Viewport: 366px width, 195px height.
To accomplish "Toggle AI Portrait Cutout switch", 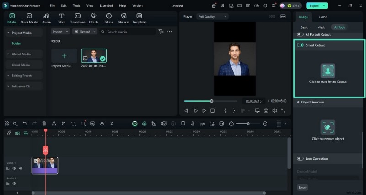I will [x=300, y=34].
